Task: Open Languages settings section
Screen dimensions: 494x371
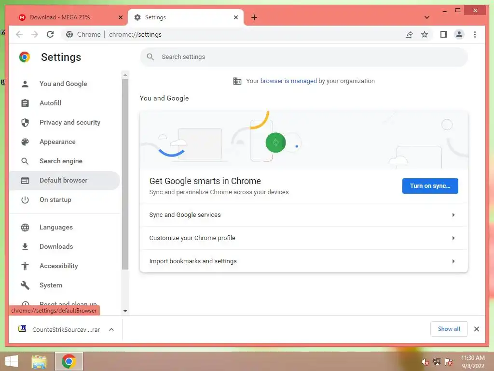Action: click(x=64, y=227)
